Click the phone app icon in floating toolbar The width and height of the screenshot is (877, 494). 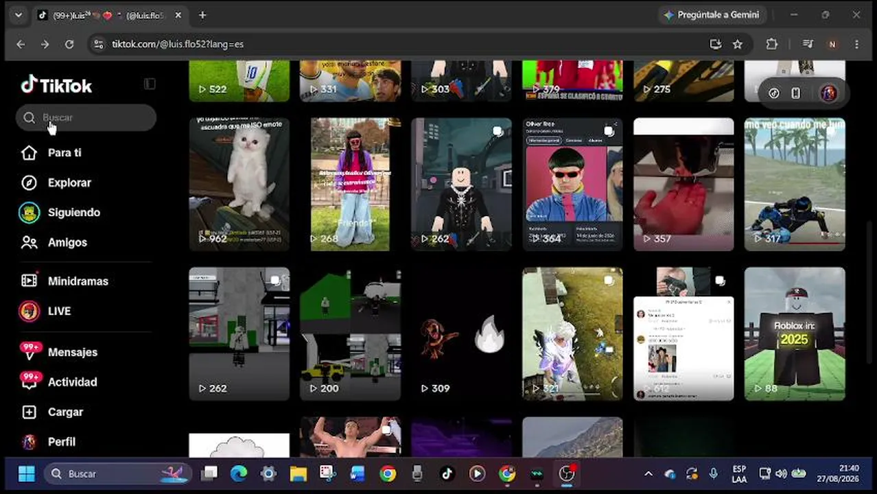[x=795, y=93]
